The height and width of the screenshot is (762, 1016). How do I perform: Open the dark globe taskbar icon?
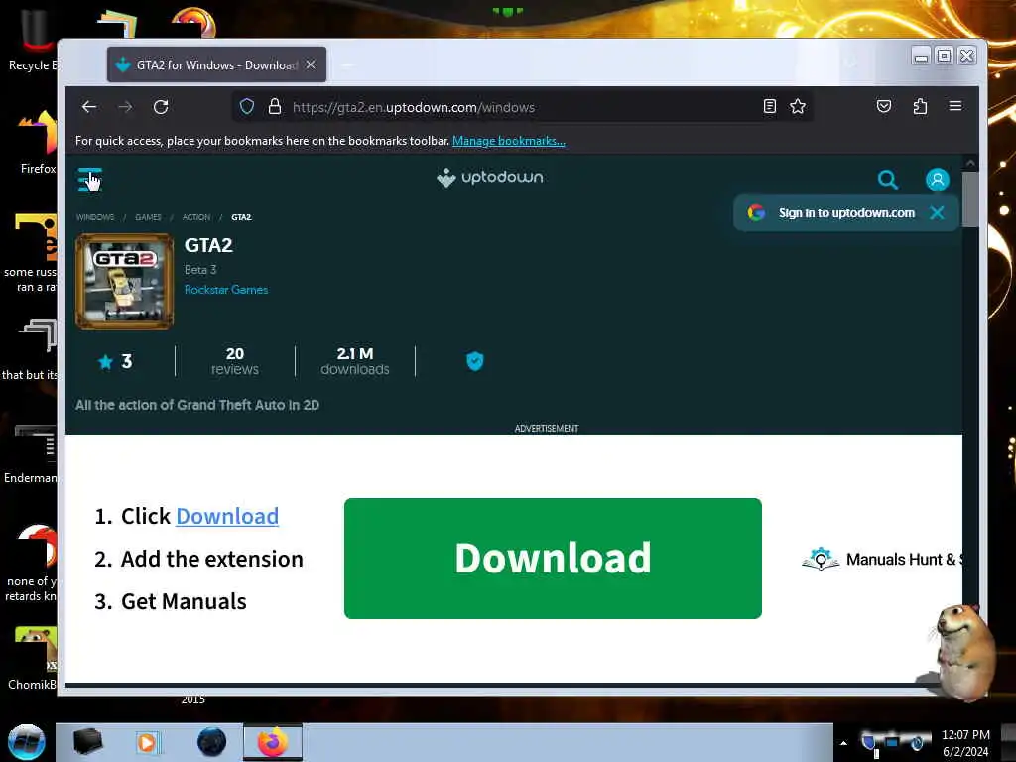click(212, 742)
